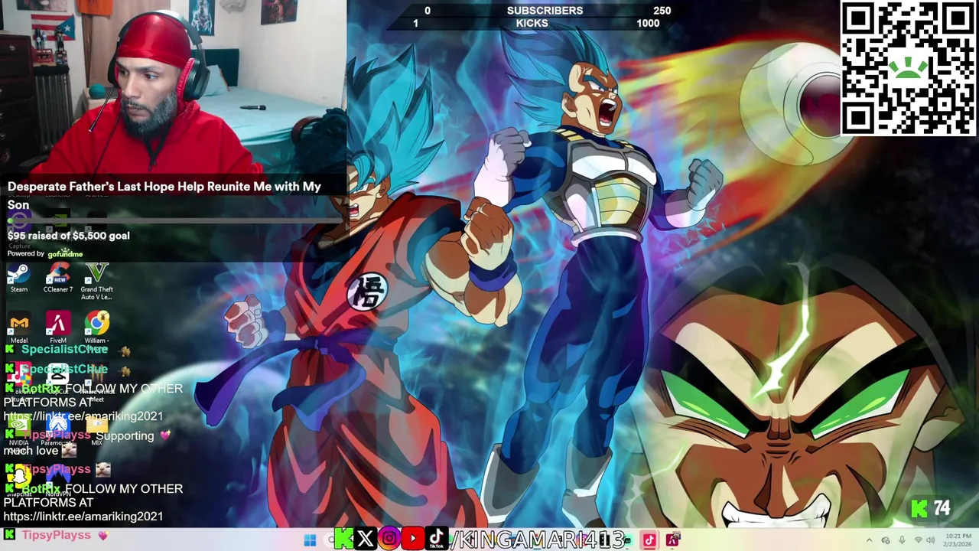Click the QR code in the top-right corner
The image size is (979, 551).
click(908, 68)
